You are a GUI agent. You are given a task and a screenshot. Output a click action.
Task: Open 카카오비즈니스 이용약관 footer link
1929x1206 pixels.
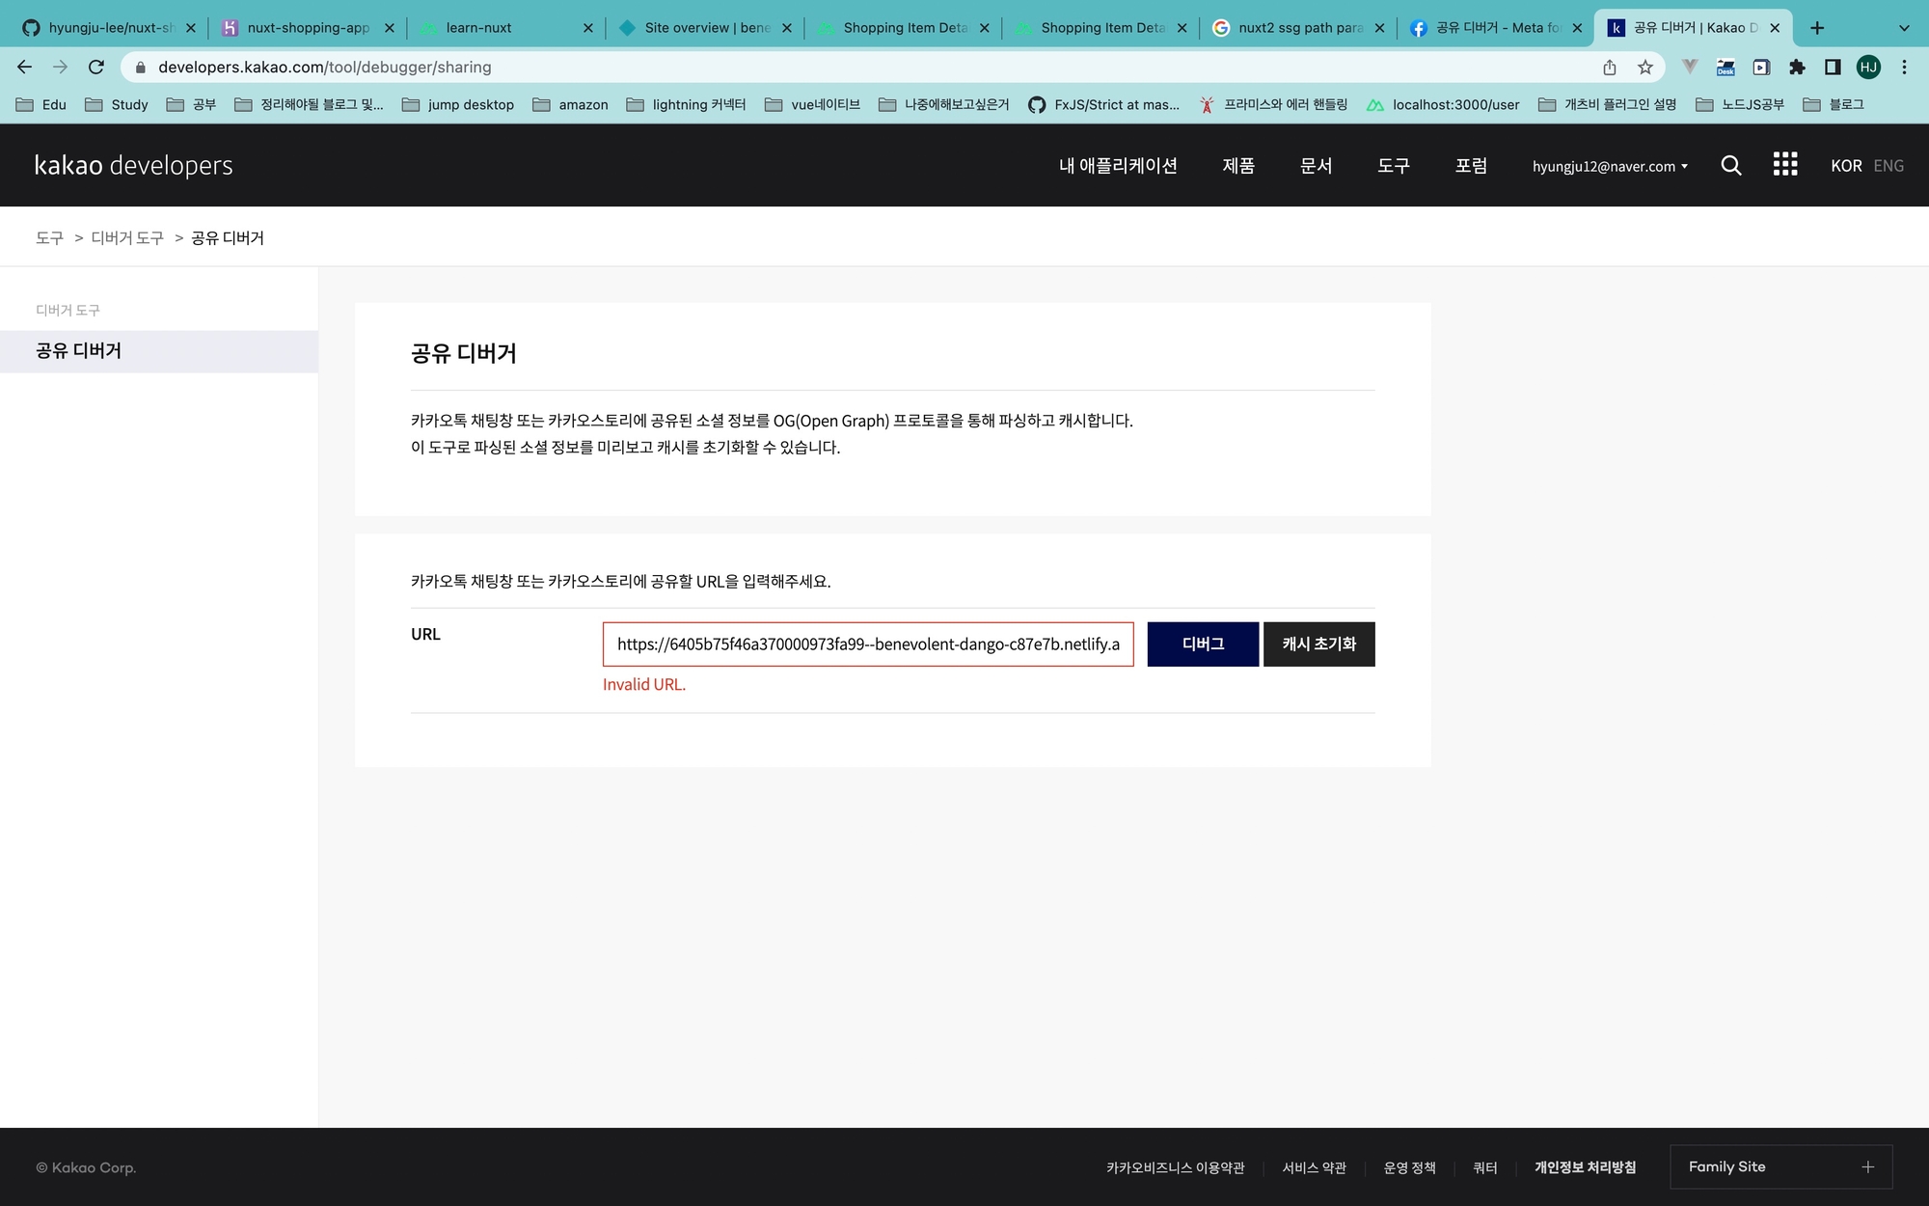1176,1167
